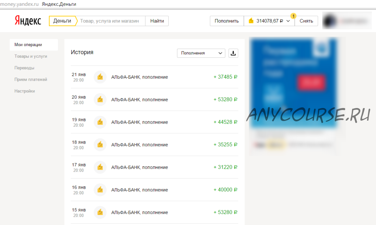
Task: Click wallet icon on 21 янв transaction
Action: pyautogui.click(x=100, y=77)
